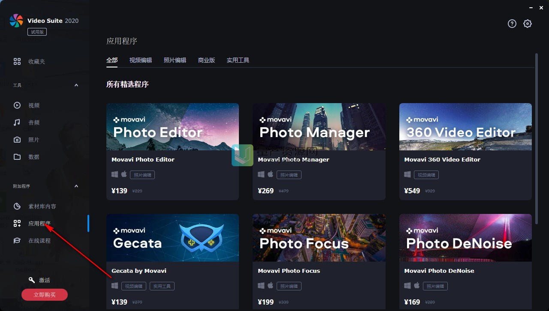Click the 所有精选程序 heading
This screenshot has width=549, height=311.
(x=127, y=84)
